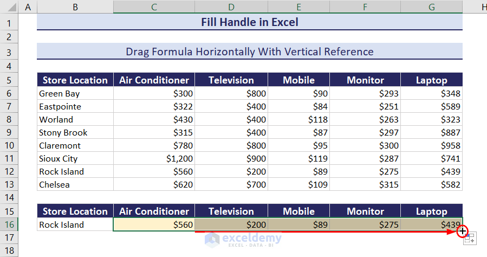The image size is (487, 257).
Task: Click the Select All corner triangle
Action: pyautogui.click(x=10, y=7)
